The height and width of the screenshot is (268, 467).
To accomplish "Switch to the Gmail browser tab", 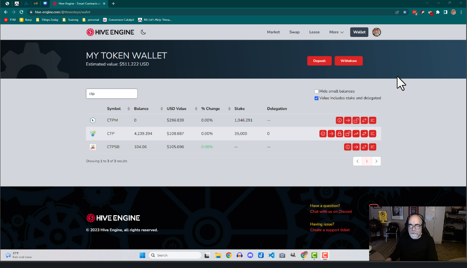I will click(36, 4).
